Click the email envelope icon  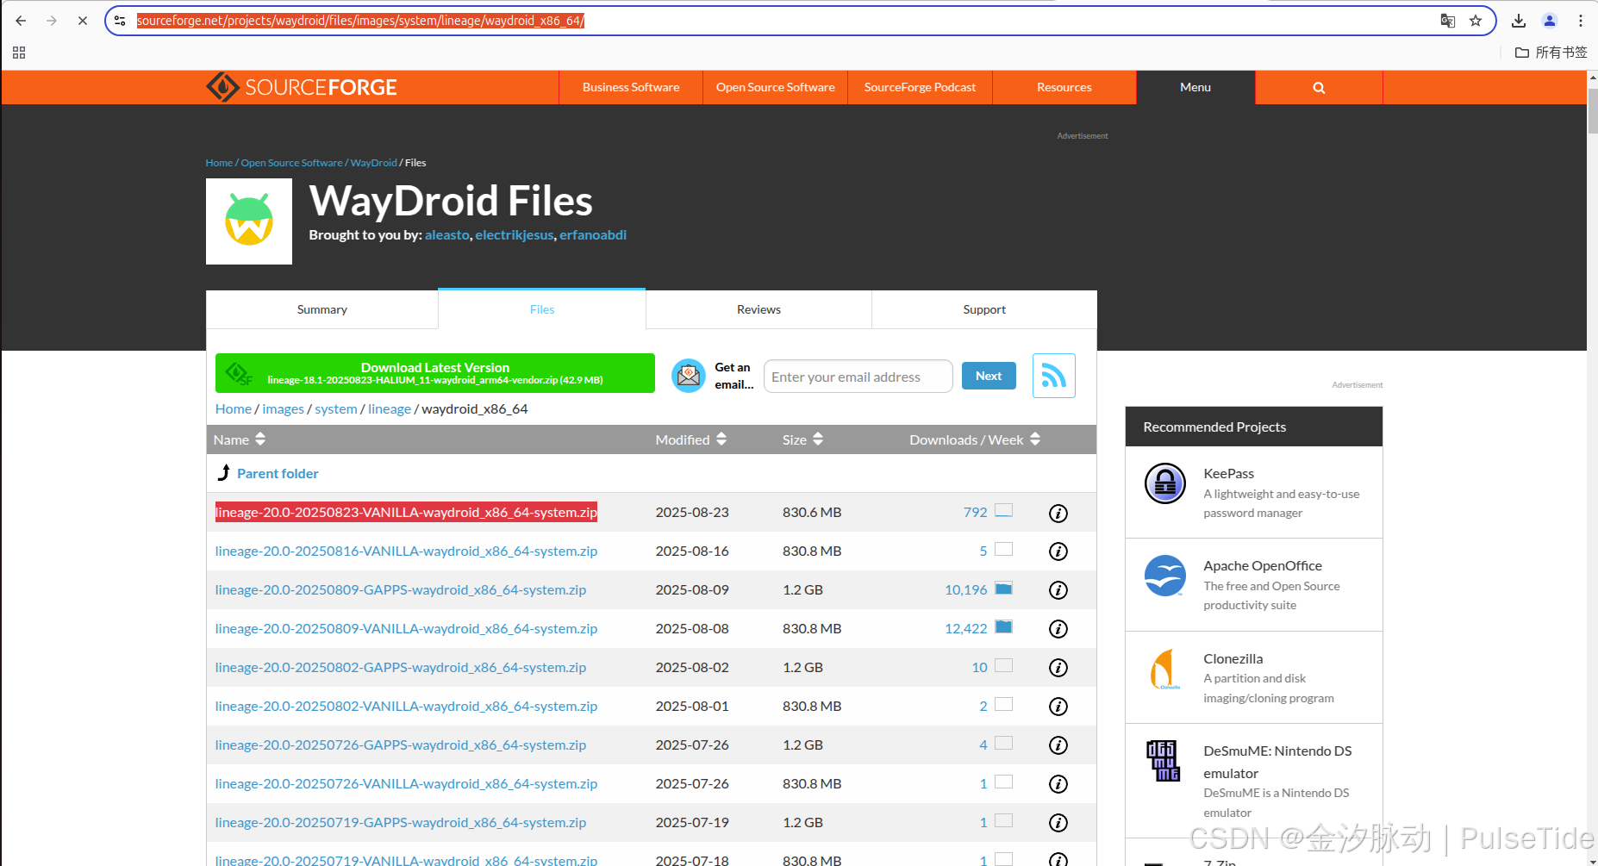[x=689, y=376]
